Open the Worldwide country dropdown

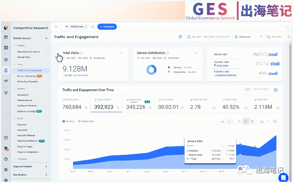(x=248, y=37)
